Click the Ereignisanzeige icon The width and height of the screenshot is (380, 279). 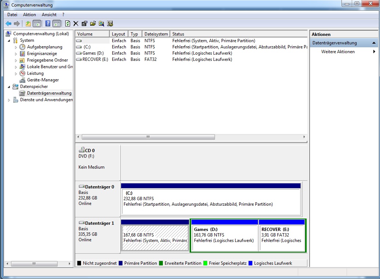coord(22,54)
